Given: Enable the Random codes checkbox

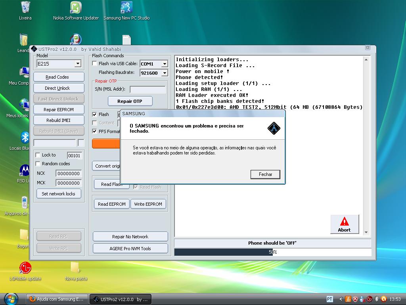Looking at the screenshot, I should pos(38,164).
